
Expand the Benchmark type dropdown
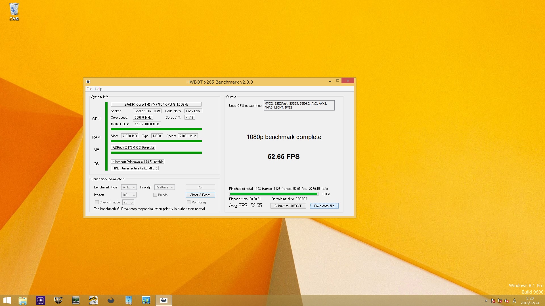[129, 187]
